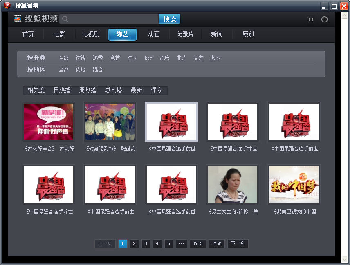The height and width of the screenshot is (265, 350).
Task: Open the 男生女生向前冲 video thumbnail
Action: 233,185
